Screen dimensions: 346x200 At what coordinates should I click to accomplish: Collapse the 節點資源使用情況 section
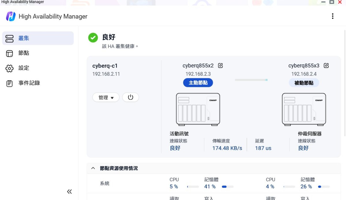(x=93, y=168)
